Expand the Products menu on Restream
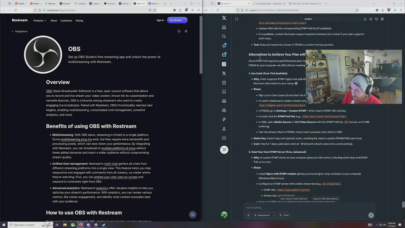This screenshot has height=228, width=405. pyautogui.click(x=40, y=21)
